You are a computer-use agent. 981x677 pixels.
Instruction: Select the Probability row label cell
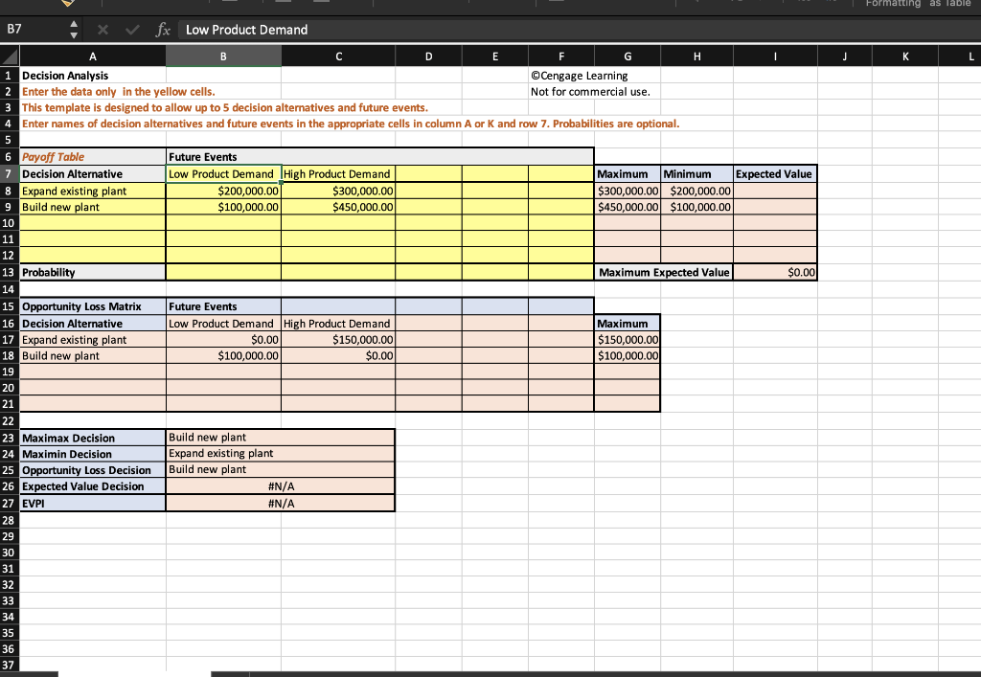92,272
